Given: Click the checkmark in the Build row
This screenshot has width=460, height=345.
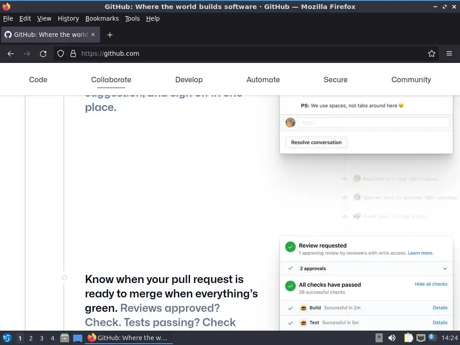Looking at the screenshot, I should click(x=291, y=308).
